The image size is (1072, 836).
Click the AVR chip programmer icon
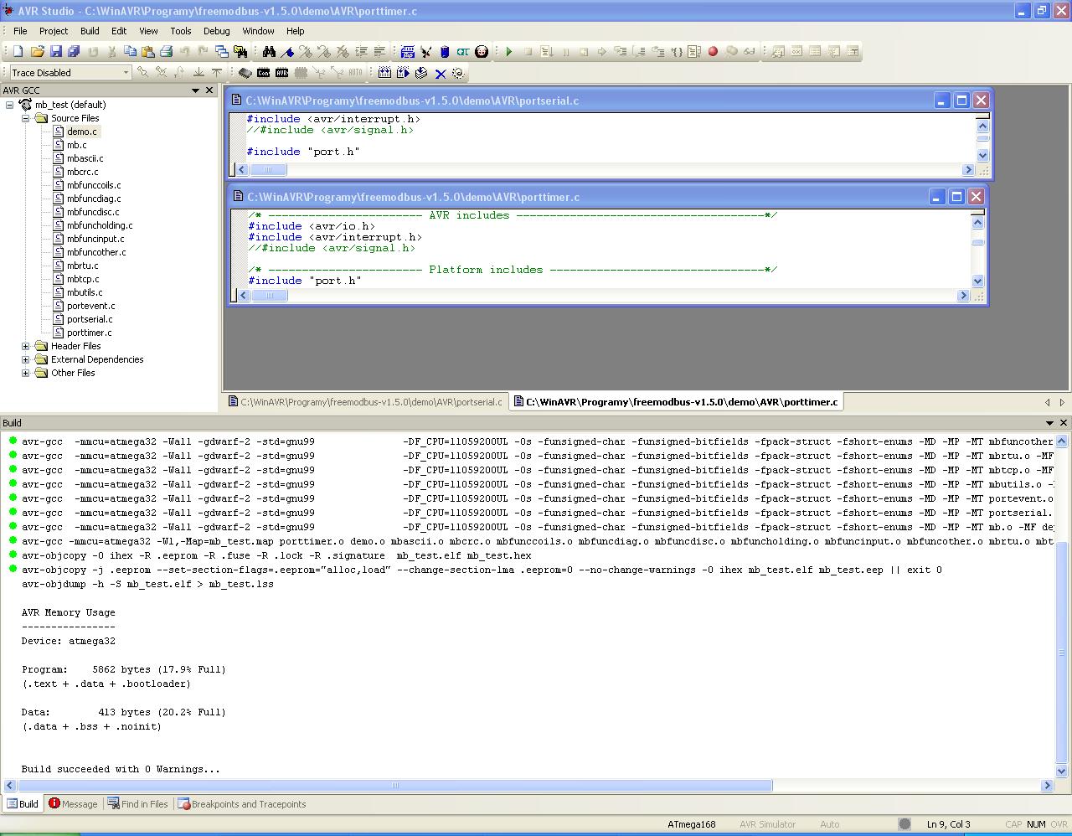(282, 73)
